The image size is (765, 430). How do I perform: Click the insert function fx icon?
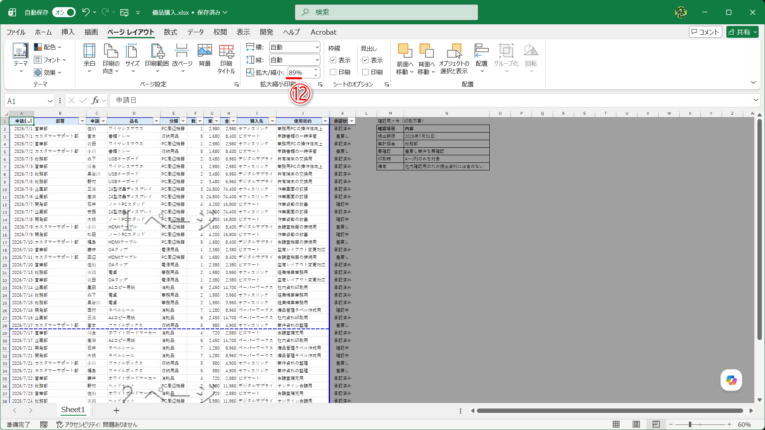click(95, 100)
